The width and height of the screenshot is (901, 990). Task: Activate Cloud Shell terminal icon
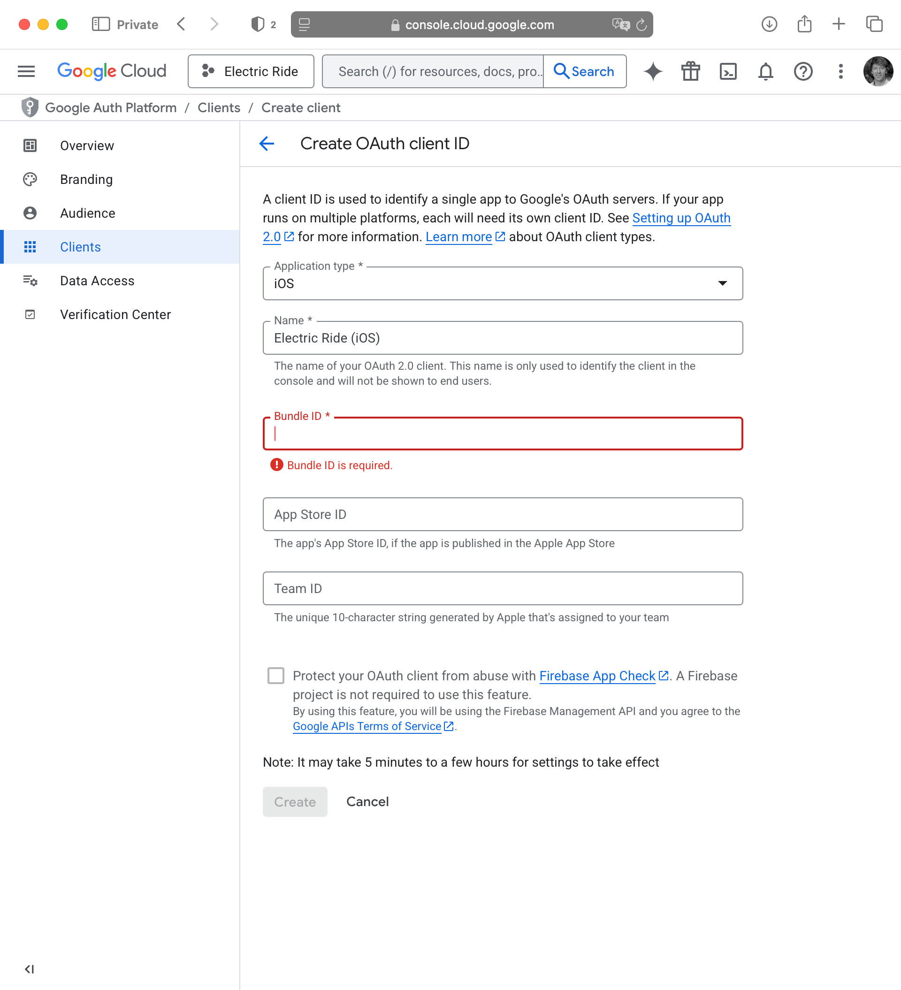pyautogui.click(x=727, y=72)
